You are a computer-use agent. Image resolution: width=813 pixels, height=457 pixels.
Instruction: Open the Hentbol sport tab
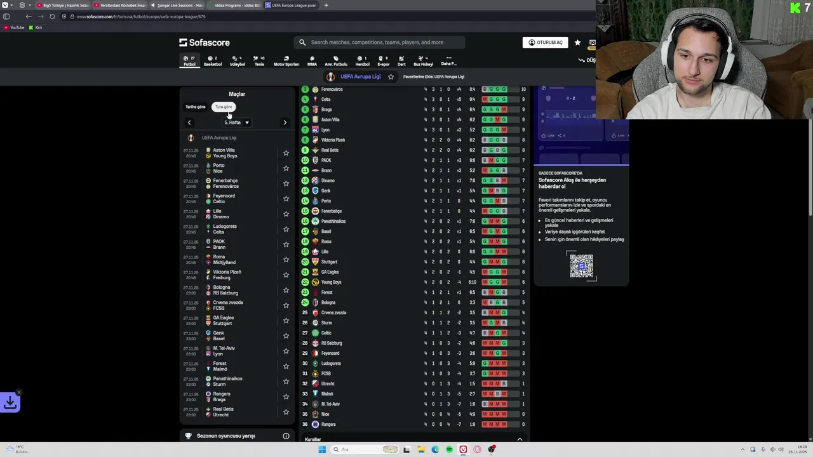click(362, 61)
